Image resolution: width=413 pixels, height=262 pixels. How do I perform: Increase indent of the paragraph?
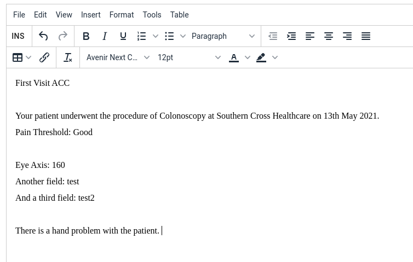tap(291, 36)
